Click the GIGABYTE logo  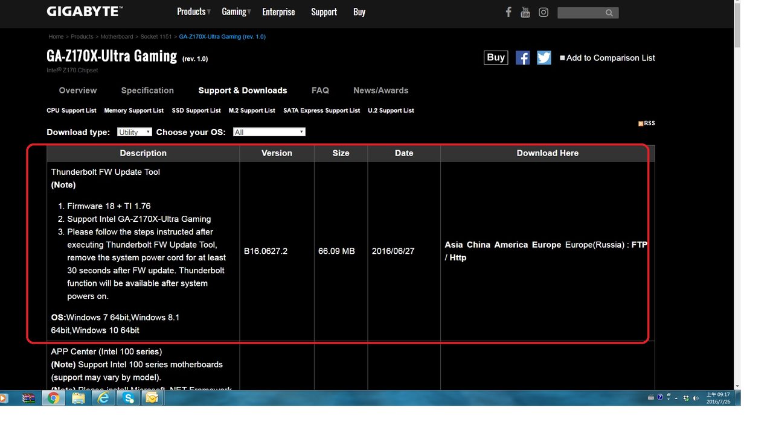coord(85,11)
